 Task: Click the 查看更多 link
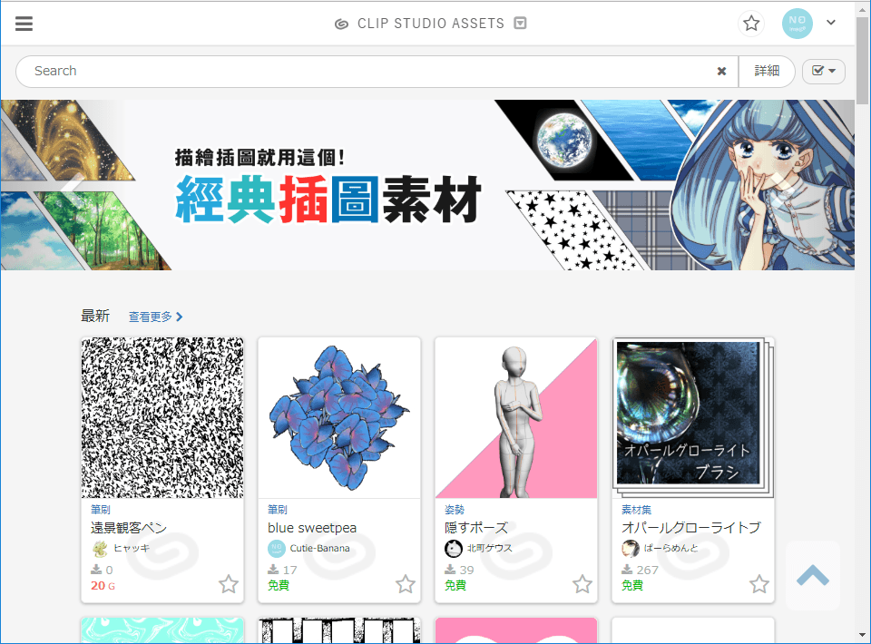151,316
